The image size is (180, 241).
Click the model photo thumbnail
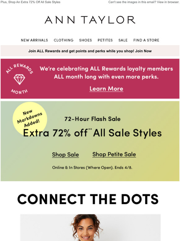pos(90,228)
